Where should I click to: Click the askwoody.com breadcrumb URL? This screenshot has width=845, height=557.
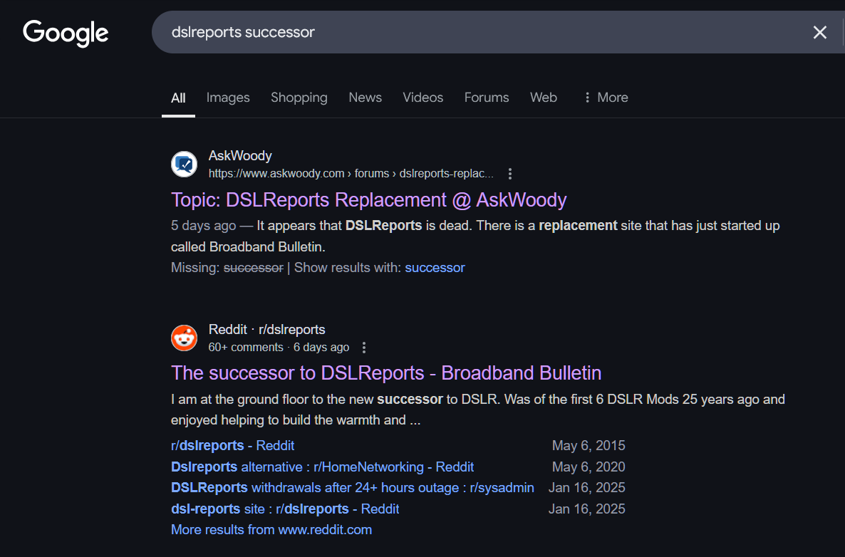(351, 174)
